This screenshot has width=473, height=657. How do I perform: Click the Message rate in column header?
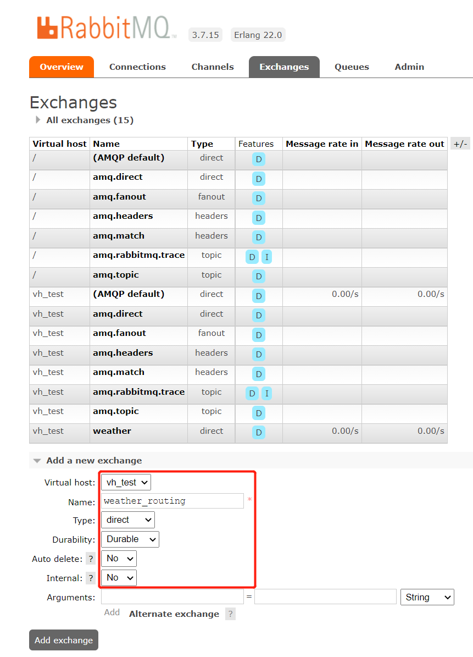click(x=322, y=143)
